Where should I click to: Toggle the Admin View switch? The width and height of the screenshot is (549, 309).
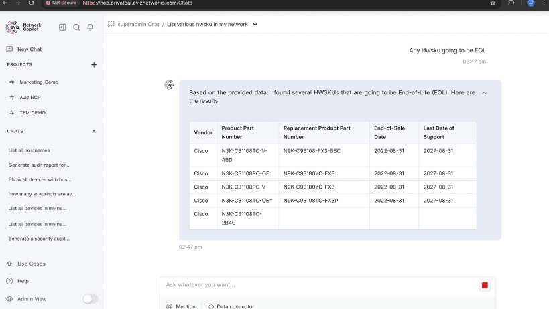click(x=90, y=299)
